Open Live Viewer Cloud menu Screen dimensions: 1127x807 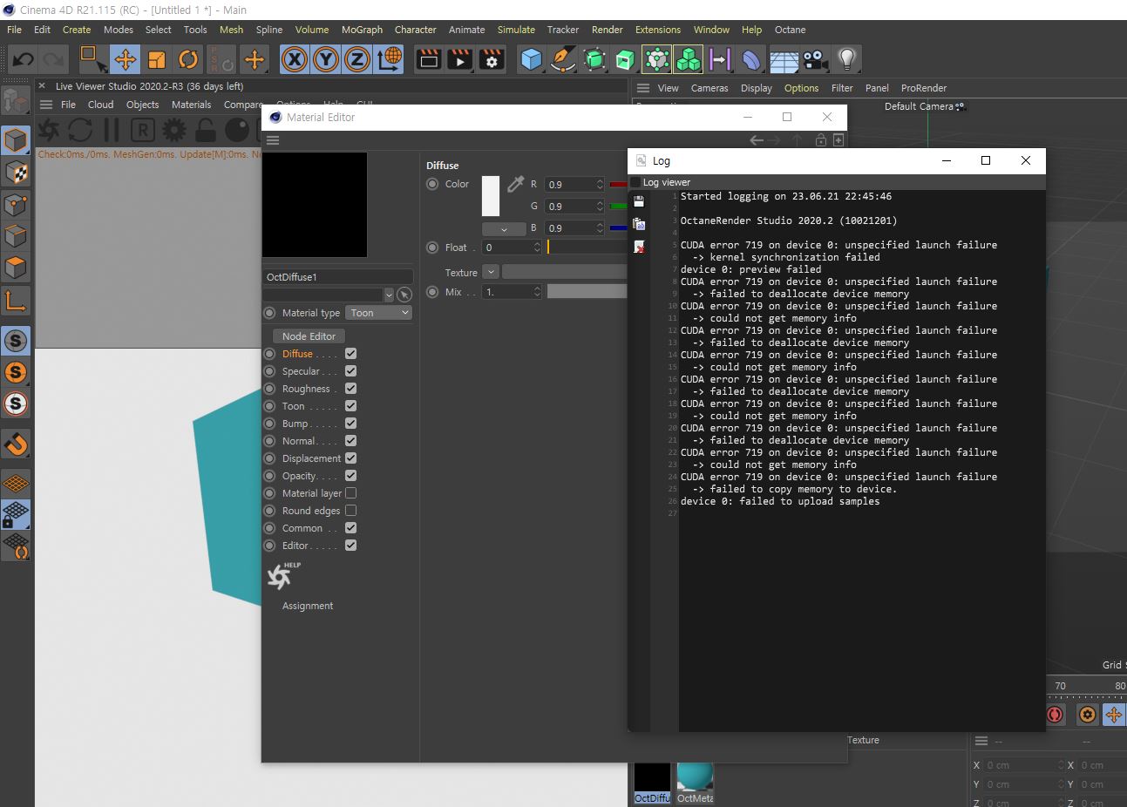(x=100, y=105)
